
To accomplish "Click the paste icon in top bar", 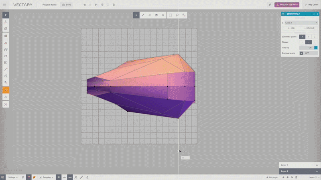I will [x=108, y=5].
